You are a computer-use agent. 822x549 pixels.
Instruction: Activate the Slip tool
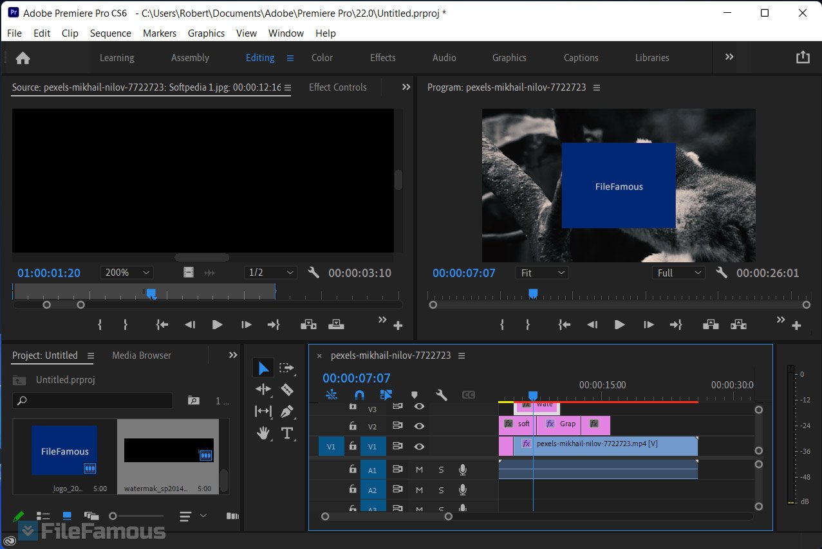263,411
